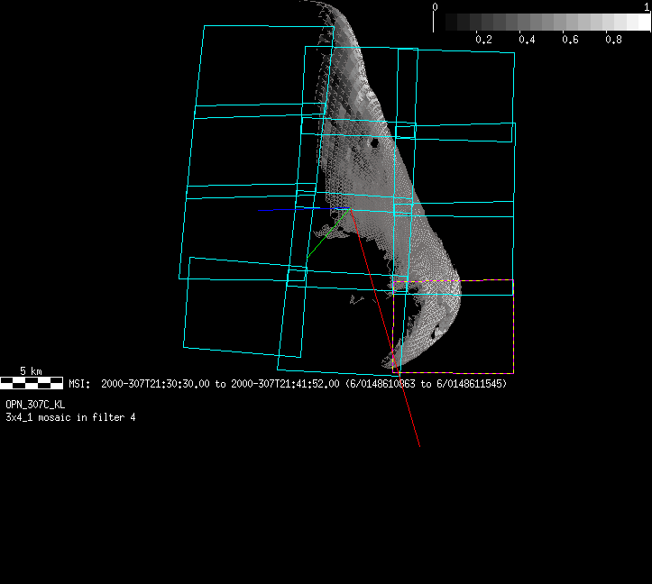
Task: Click the MSI instrument label
Action: [x=78, y=384]
